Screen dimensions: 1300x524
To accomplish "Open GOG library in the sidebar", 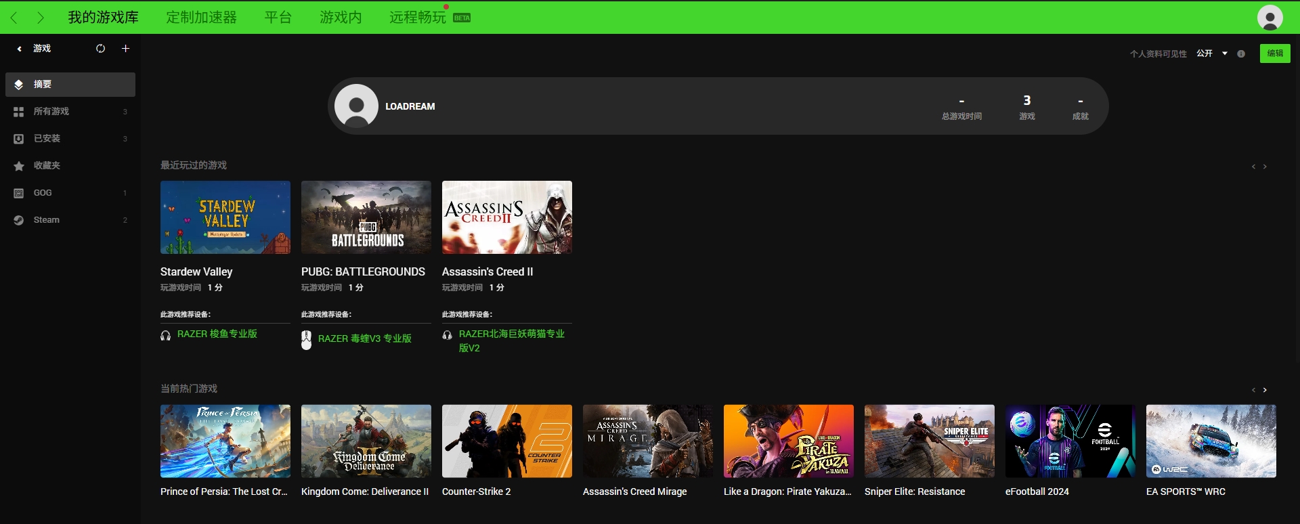I will [x=70, y=193].
